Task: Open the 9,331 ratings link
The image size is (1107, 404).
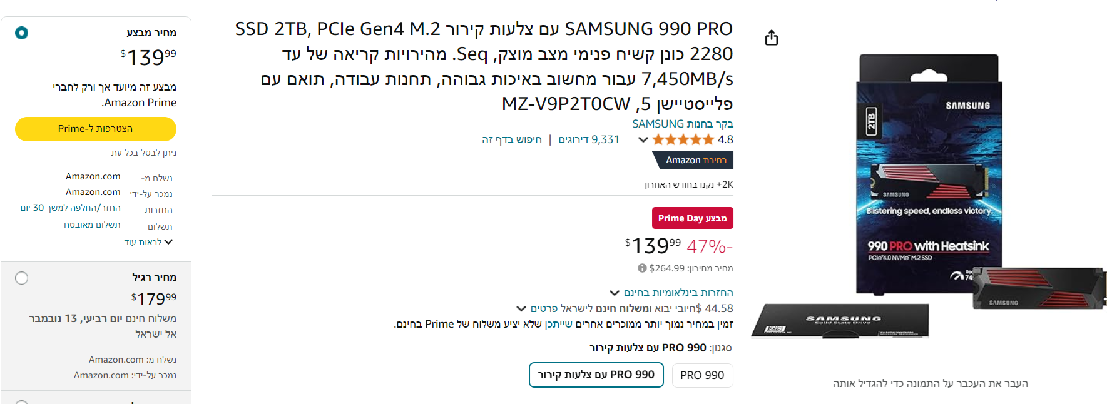Action: coord(589,139)
